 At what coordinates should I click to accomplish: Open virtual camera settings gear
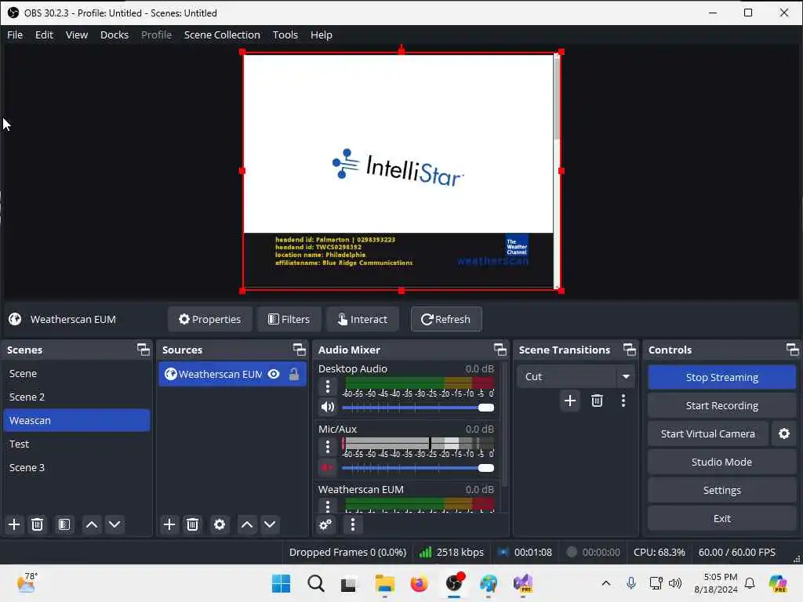coord(784,433)
